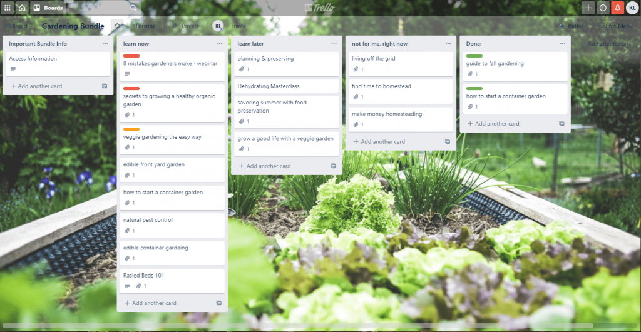
Task: Click description icon on Rasied Beds 101 card
Action: click(127, 286)
